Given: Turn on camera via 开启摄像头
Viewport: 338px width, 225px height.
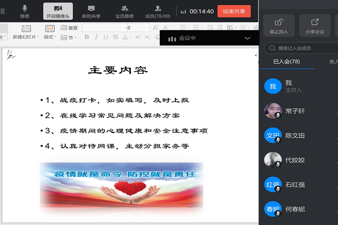Looking at the screenshot, I should 58,11.
